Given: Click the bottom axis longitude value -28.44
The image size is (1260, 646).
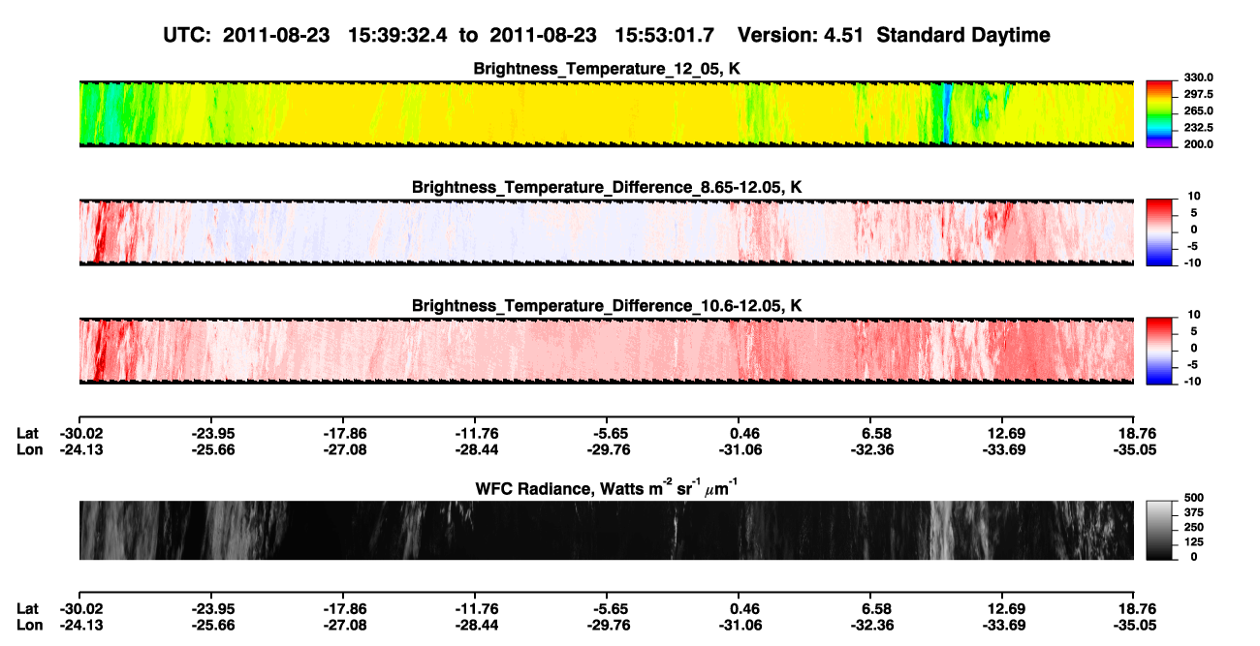Looking at the screenshot, I should pos(475,625).
